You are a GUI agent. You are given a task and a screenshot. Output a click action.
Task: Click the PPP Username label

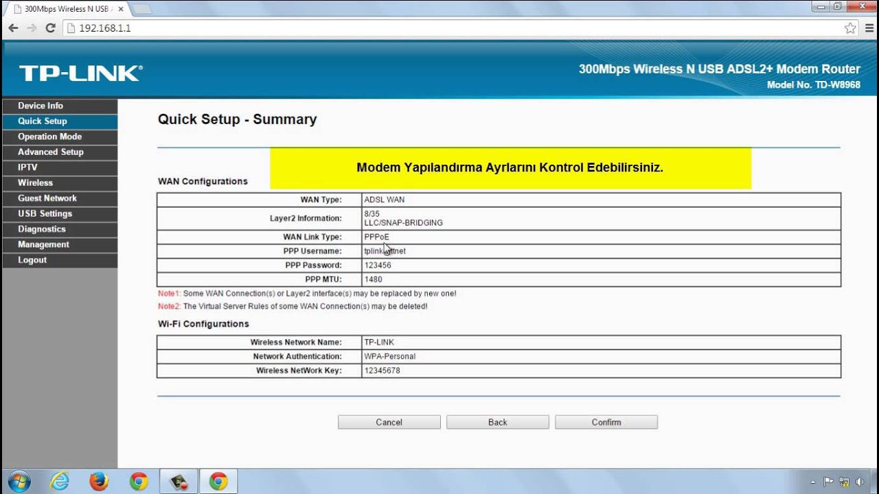[312, 251]
